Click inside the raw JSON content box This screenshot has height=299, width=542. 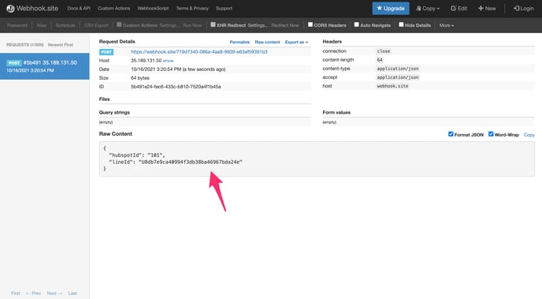[x=317, y=159]
